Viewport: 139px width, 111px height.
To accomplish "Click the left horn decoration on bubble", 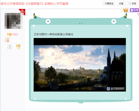I will click(x=35, y=16).
